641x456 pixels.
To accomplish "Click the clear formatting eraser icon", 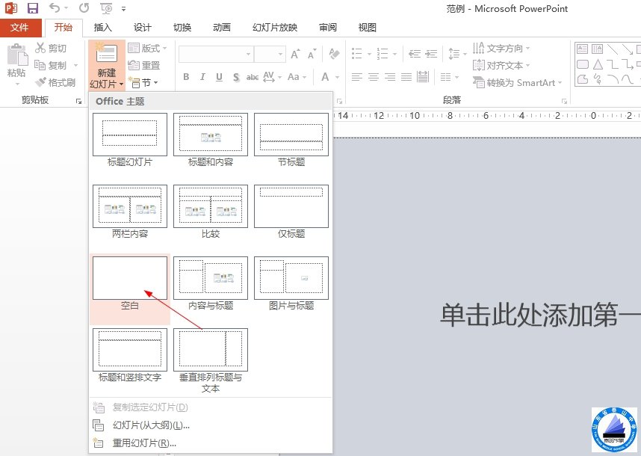I will pyautogui.click(x=334, y=55).
